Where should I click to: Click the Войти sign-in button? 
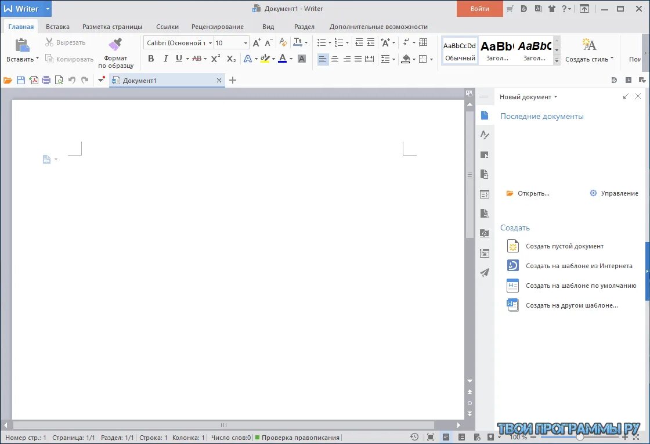pos(479,9)
